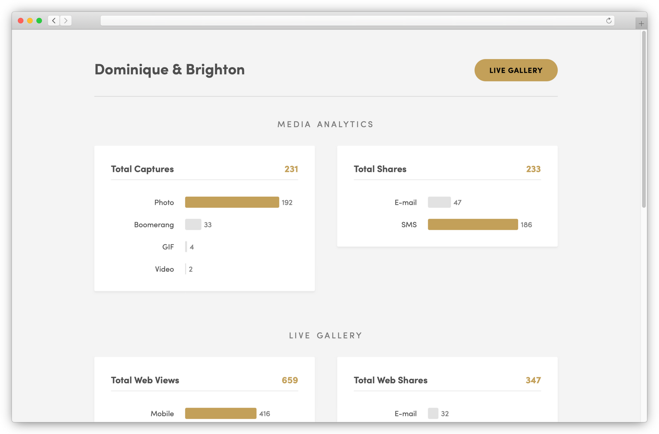Click the Total Web Views count 659
Screen dimensions: 659x434
click(x=290, y=380)
